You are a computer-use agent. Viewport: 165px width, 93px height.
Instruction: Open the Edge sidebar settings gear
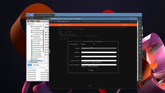pyautogui.click(x=140, y=80)
